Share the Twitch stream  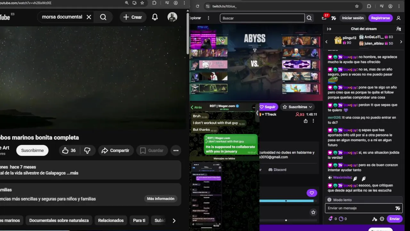pos(306,121)
